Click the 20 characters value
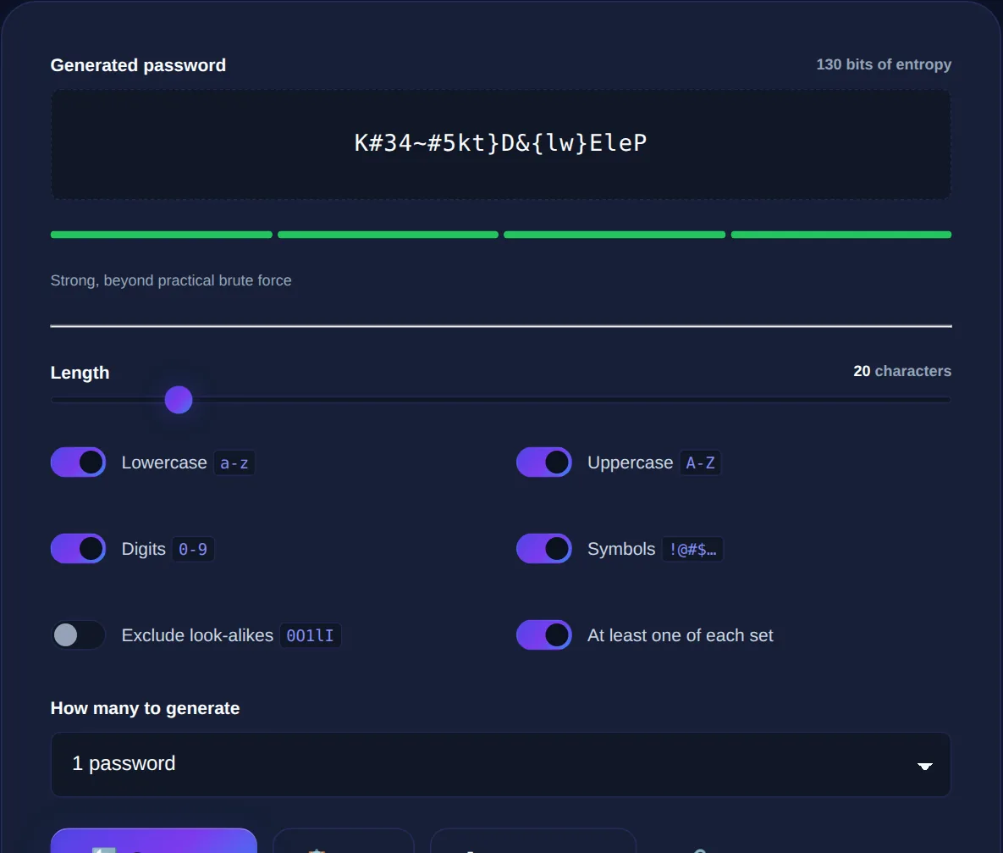 click(x=902, y=371)
